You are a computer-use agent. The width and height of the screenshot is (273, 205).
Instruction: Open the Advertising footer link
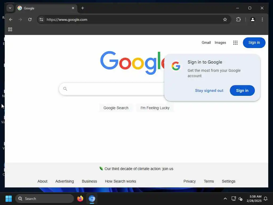tap(65, 181)
